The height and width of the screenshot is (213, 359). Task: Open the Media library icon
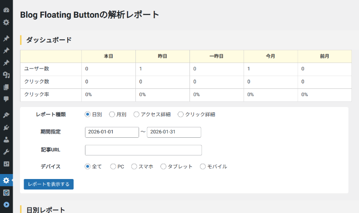[6, 75]
